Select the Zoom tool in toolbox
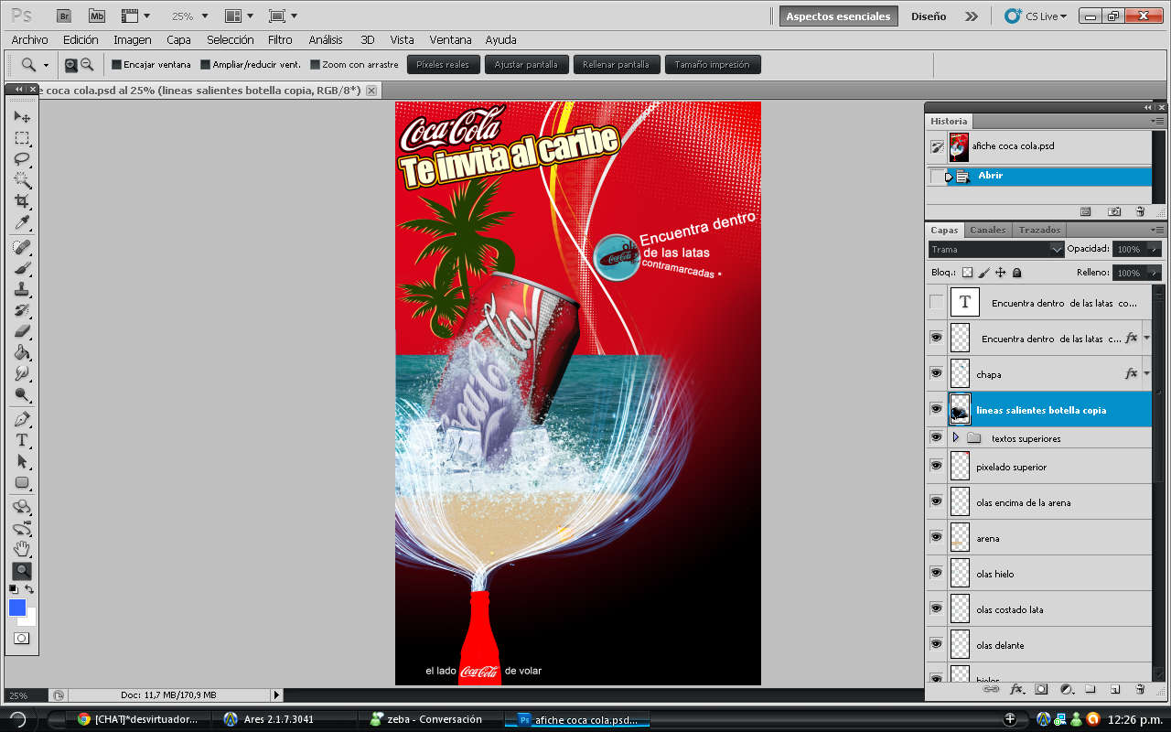Viewport: 1171px width, 732px height. point(22,570)
